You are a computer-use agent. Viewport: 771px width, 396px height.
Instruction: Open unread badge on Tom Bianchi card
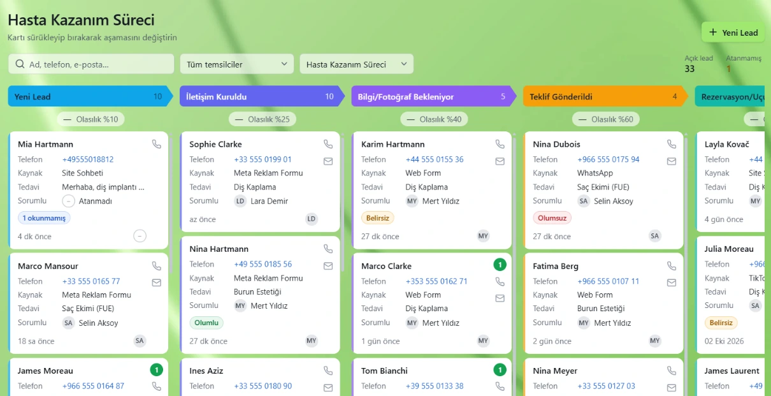point(500,370)
